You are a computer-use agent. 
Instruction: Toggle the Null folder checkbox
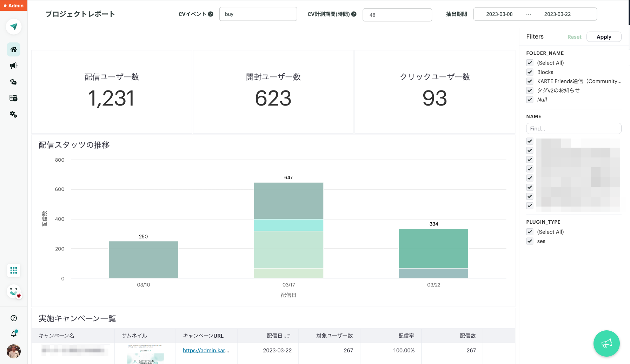(x=530, y=100)
